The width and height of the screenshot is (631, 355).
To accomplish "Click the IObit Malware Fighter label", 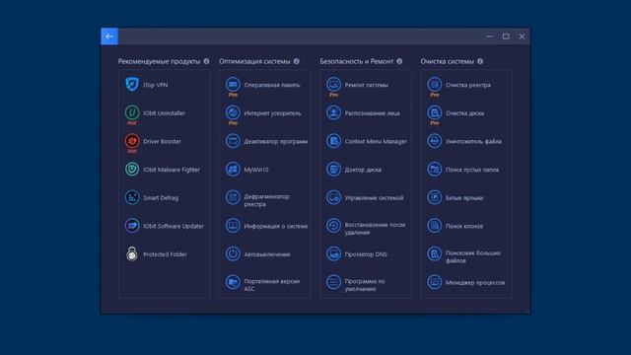I will pyautogui.click(x=172, y=170).
